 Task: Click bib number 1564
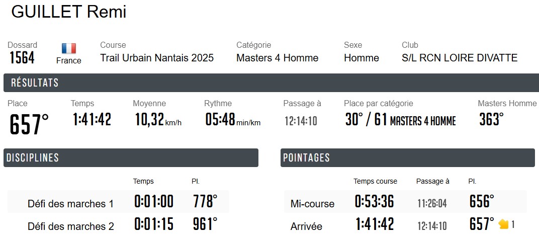tap(22, 58)
